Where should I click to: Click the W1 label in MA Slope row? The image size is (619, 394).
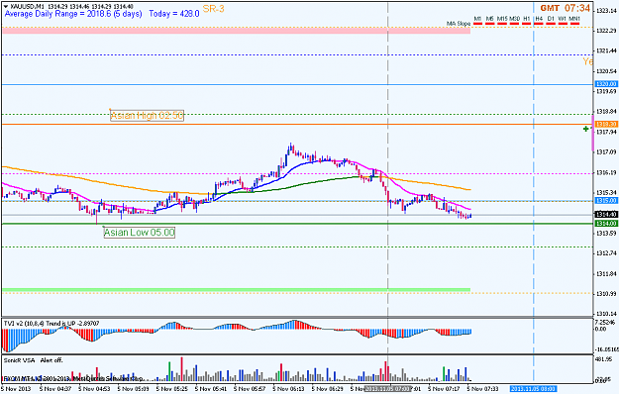click(x=563, y=19)
